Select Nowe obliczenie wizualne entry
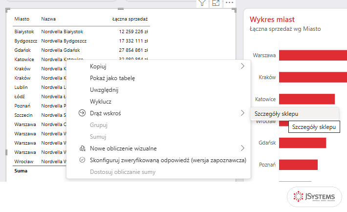The height and width of the screenshot is (212, 347). click(123, 148)
